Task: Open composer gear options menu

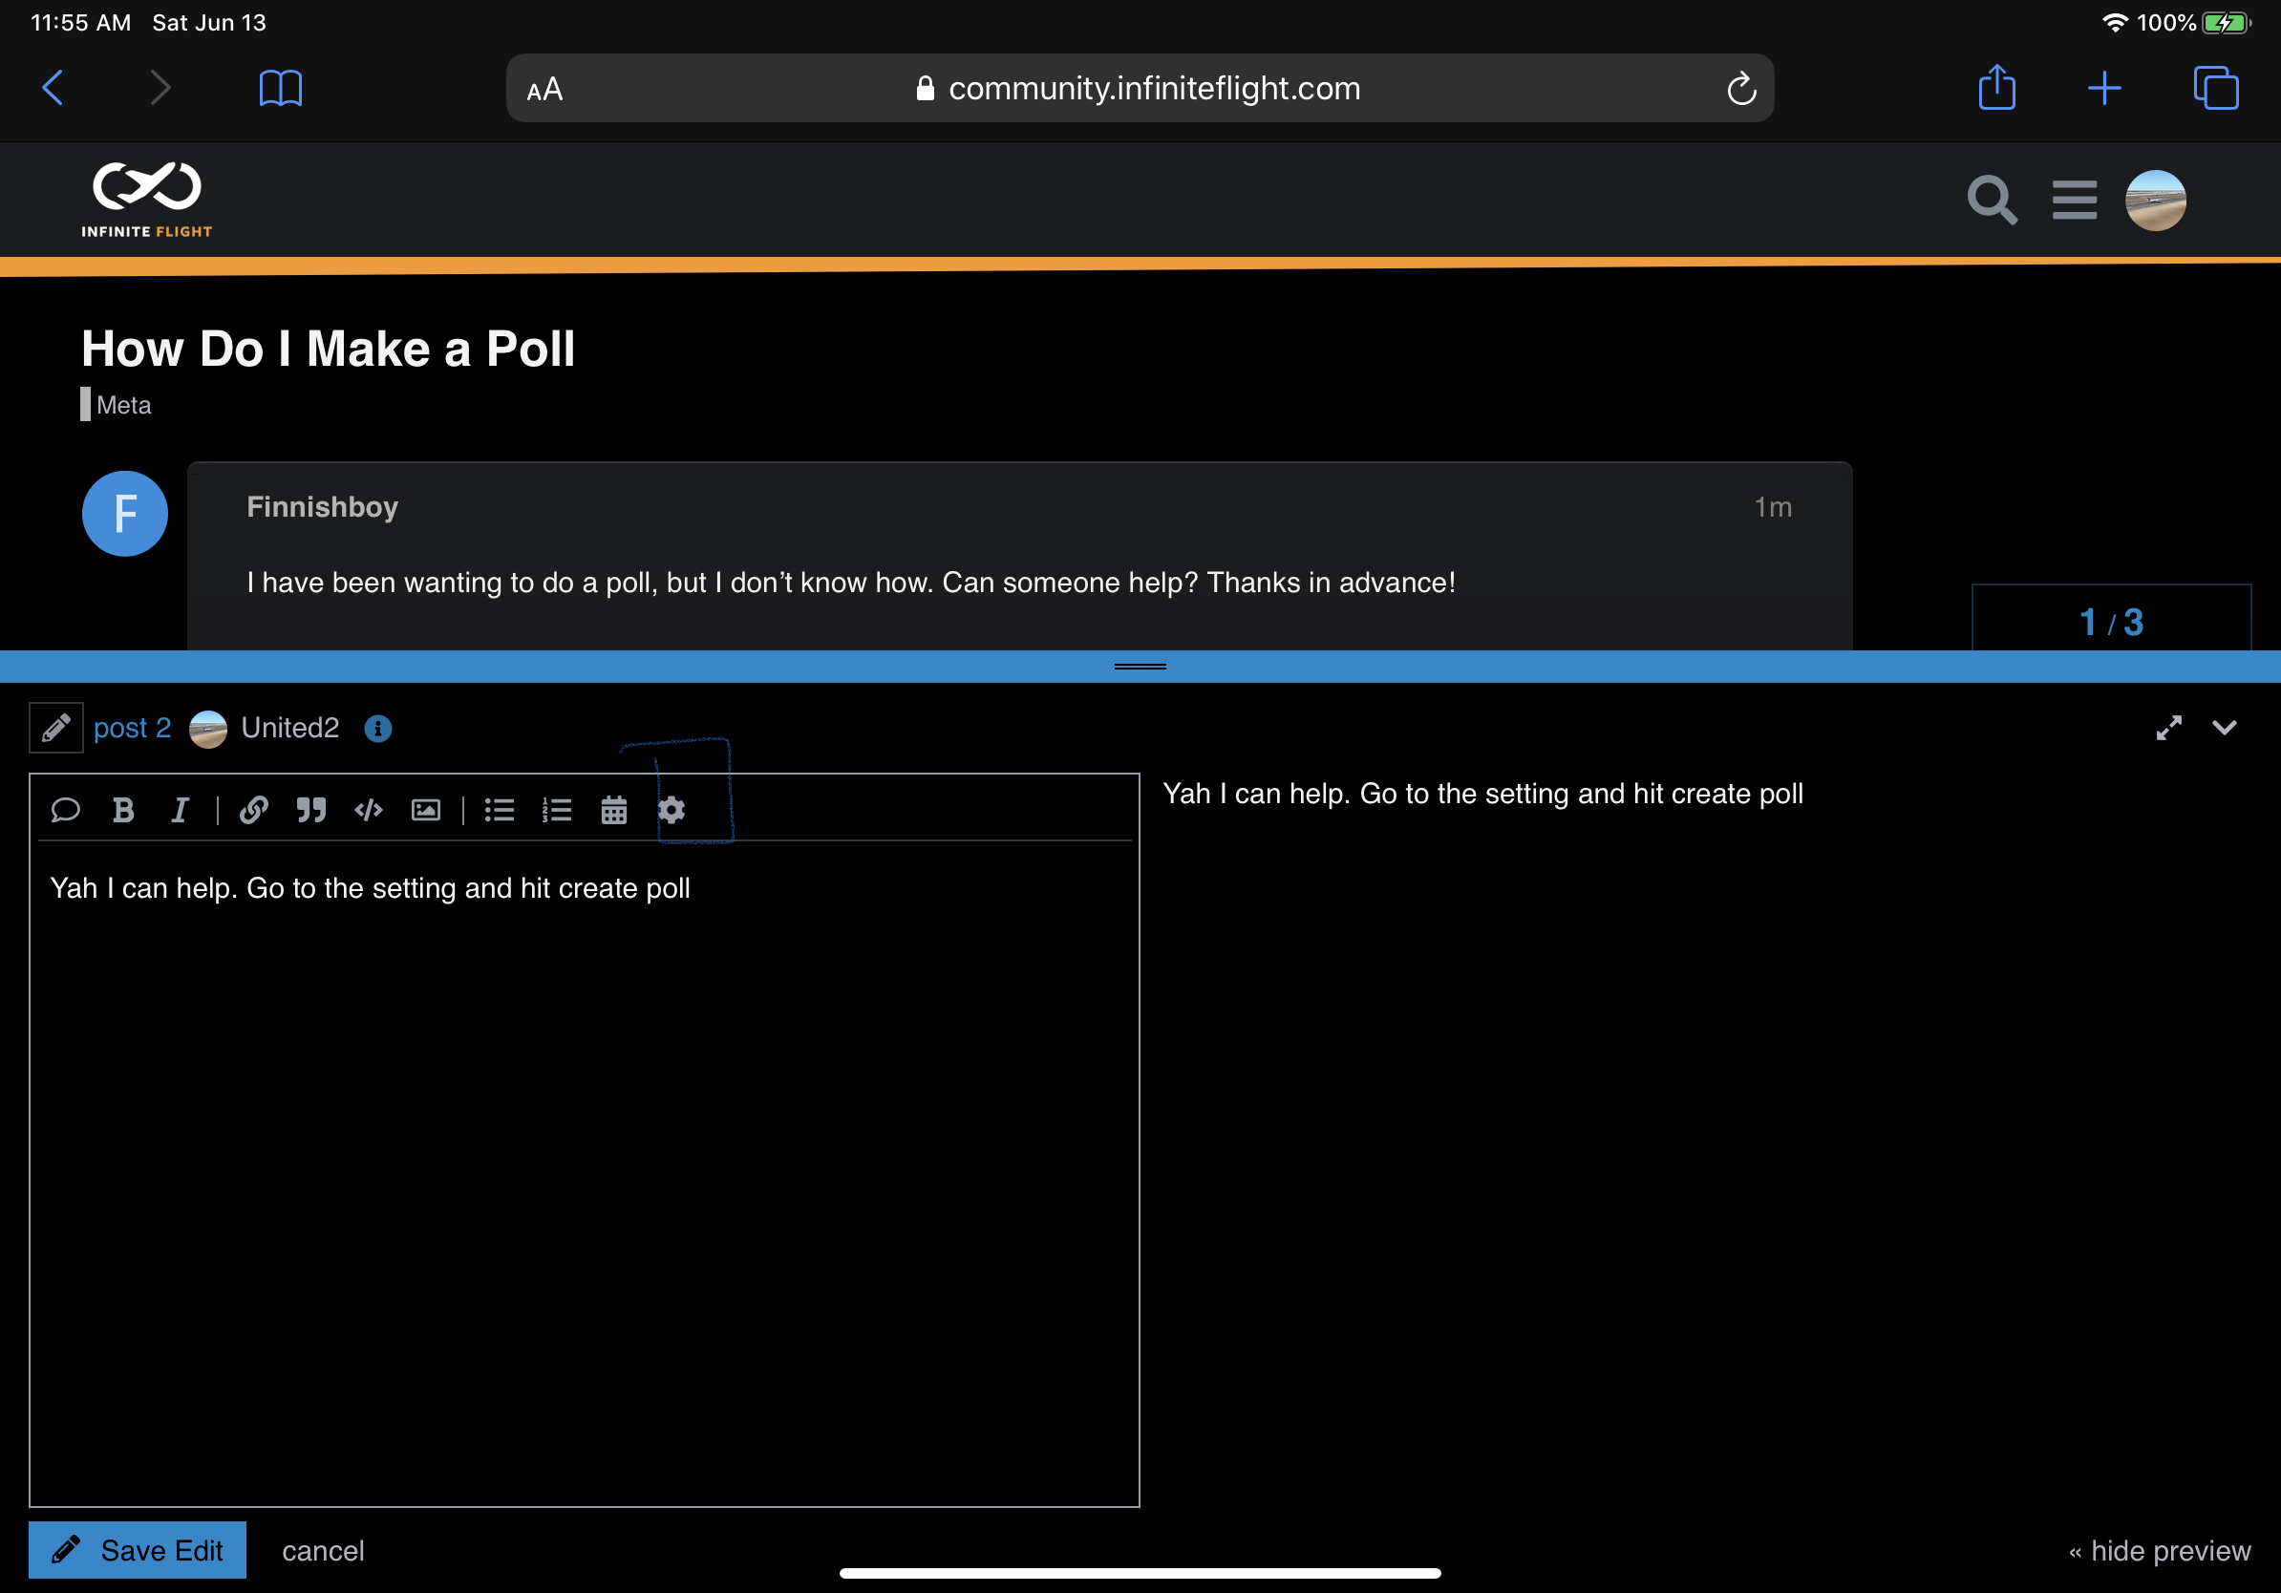Action: pyautogui.click(x=672, y=811)
